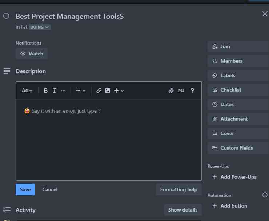This screenshot has width=269, height=221.
Task: Click the Activity section icon
Action: point(7,210)
